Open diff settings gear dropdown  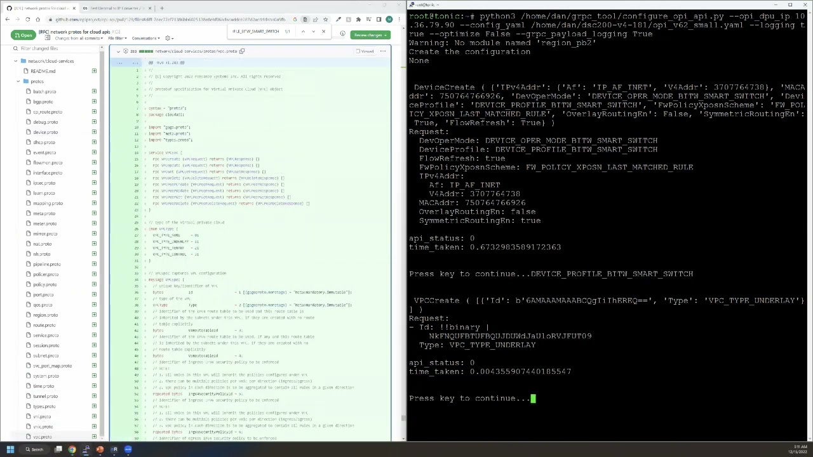[168, 38]
